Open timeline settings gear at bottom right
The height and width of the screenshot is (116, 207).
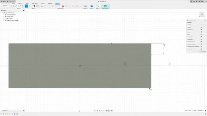coord(205,114)
